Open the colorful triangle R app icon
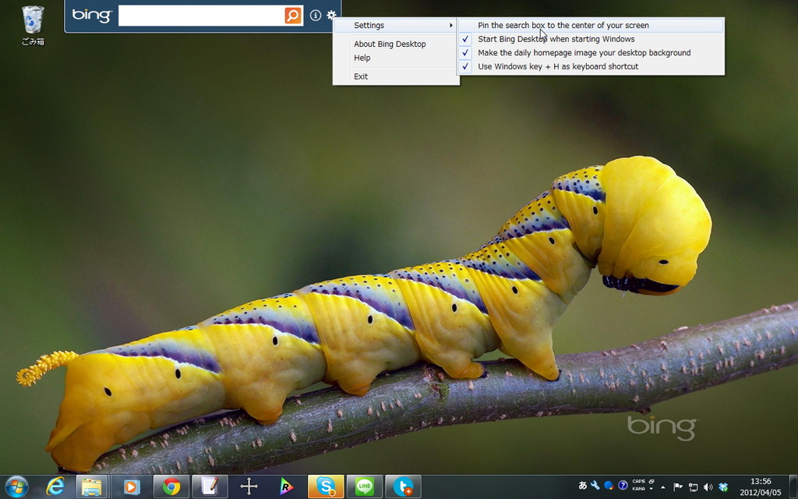This screenshot has height=499, width=798. [x=287, y=487]
